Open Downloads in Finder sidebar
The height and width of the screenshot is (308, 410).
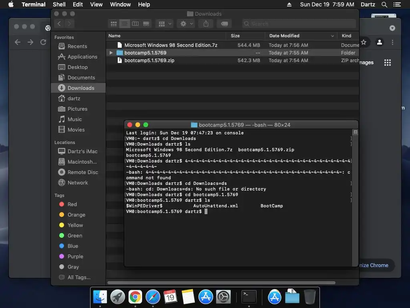(x=78, y=88)
